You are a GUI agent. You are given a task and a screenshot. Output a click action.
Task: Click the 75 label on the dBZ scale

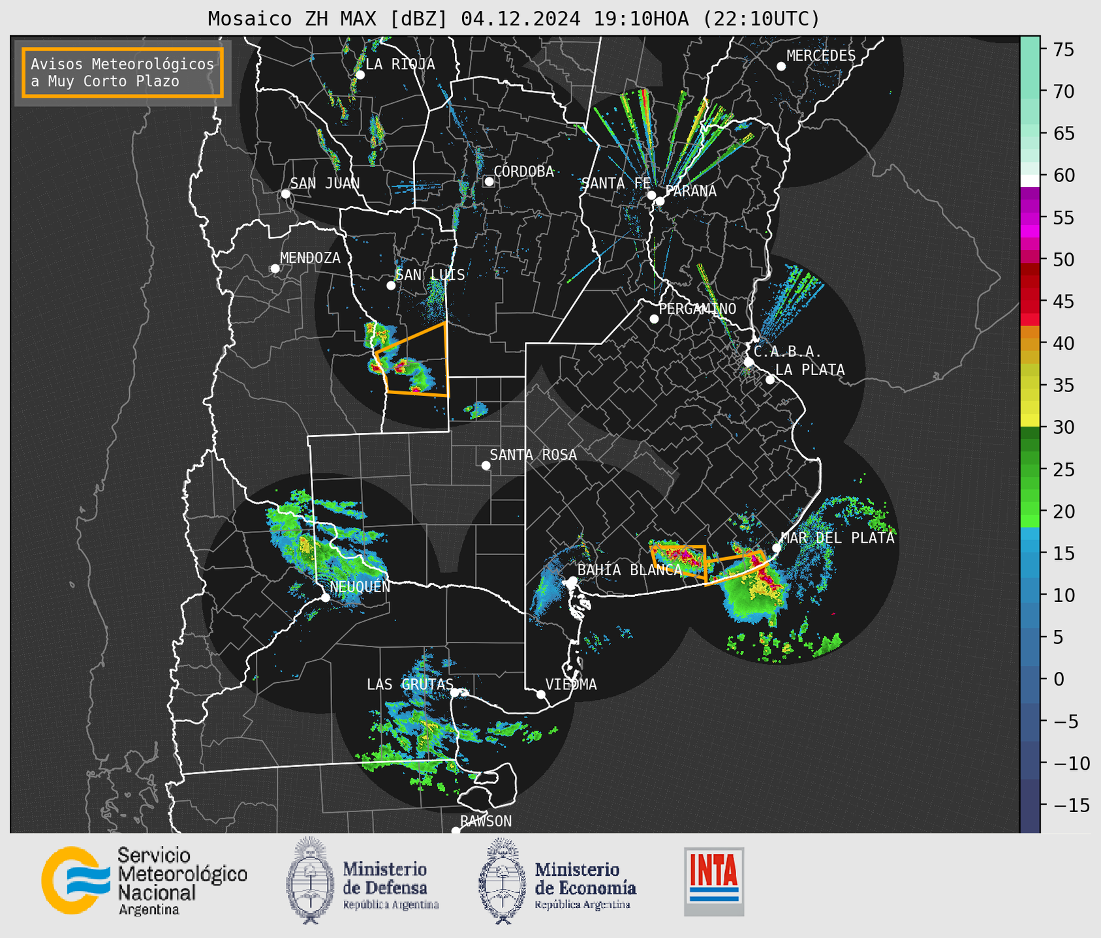click(x=1063, y=50)
